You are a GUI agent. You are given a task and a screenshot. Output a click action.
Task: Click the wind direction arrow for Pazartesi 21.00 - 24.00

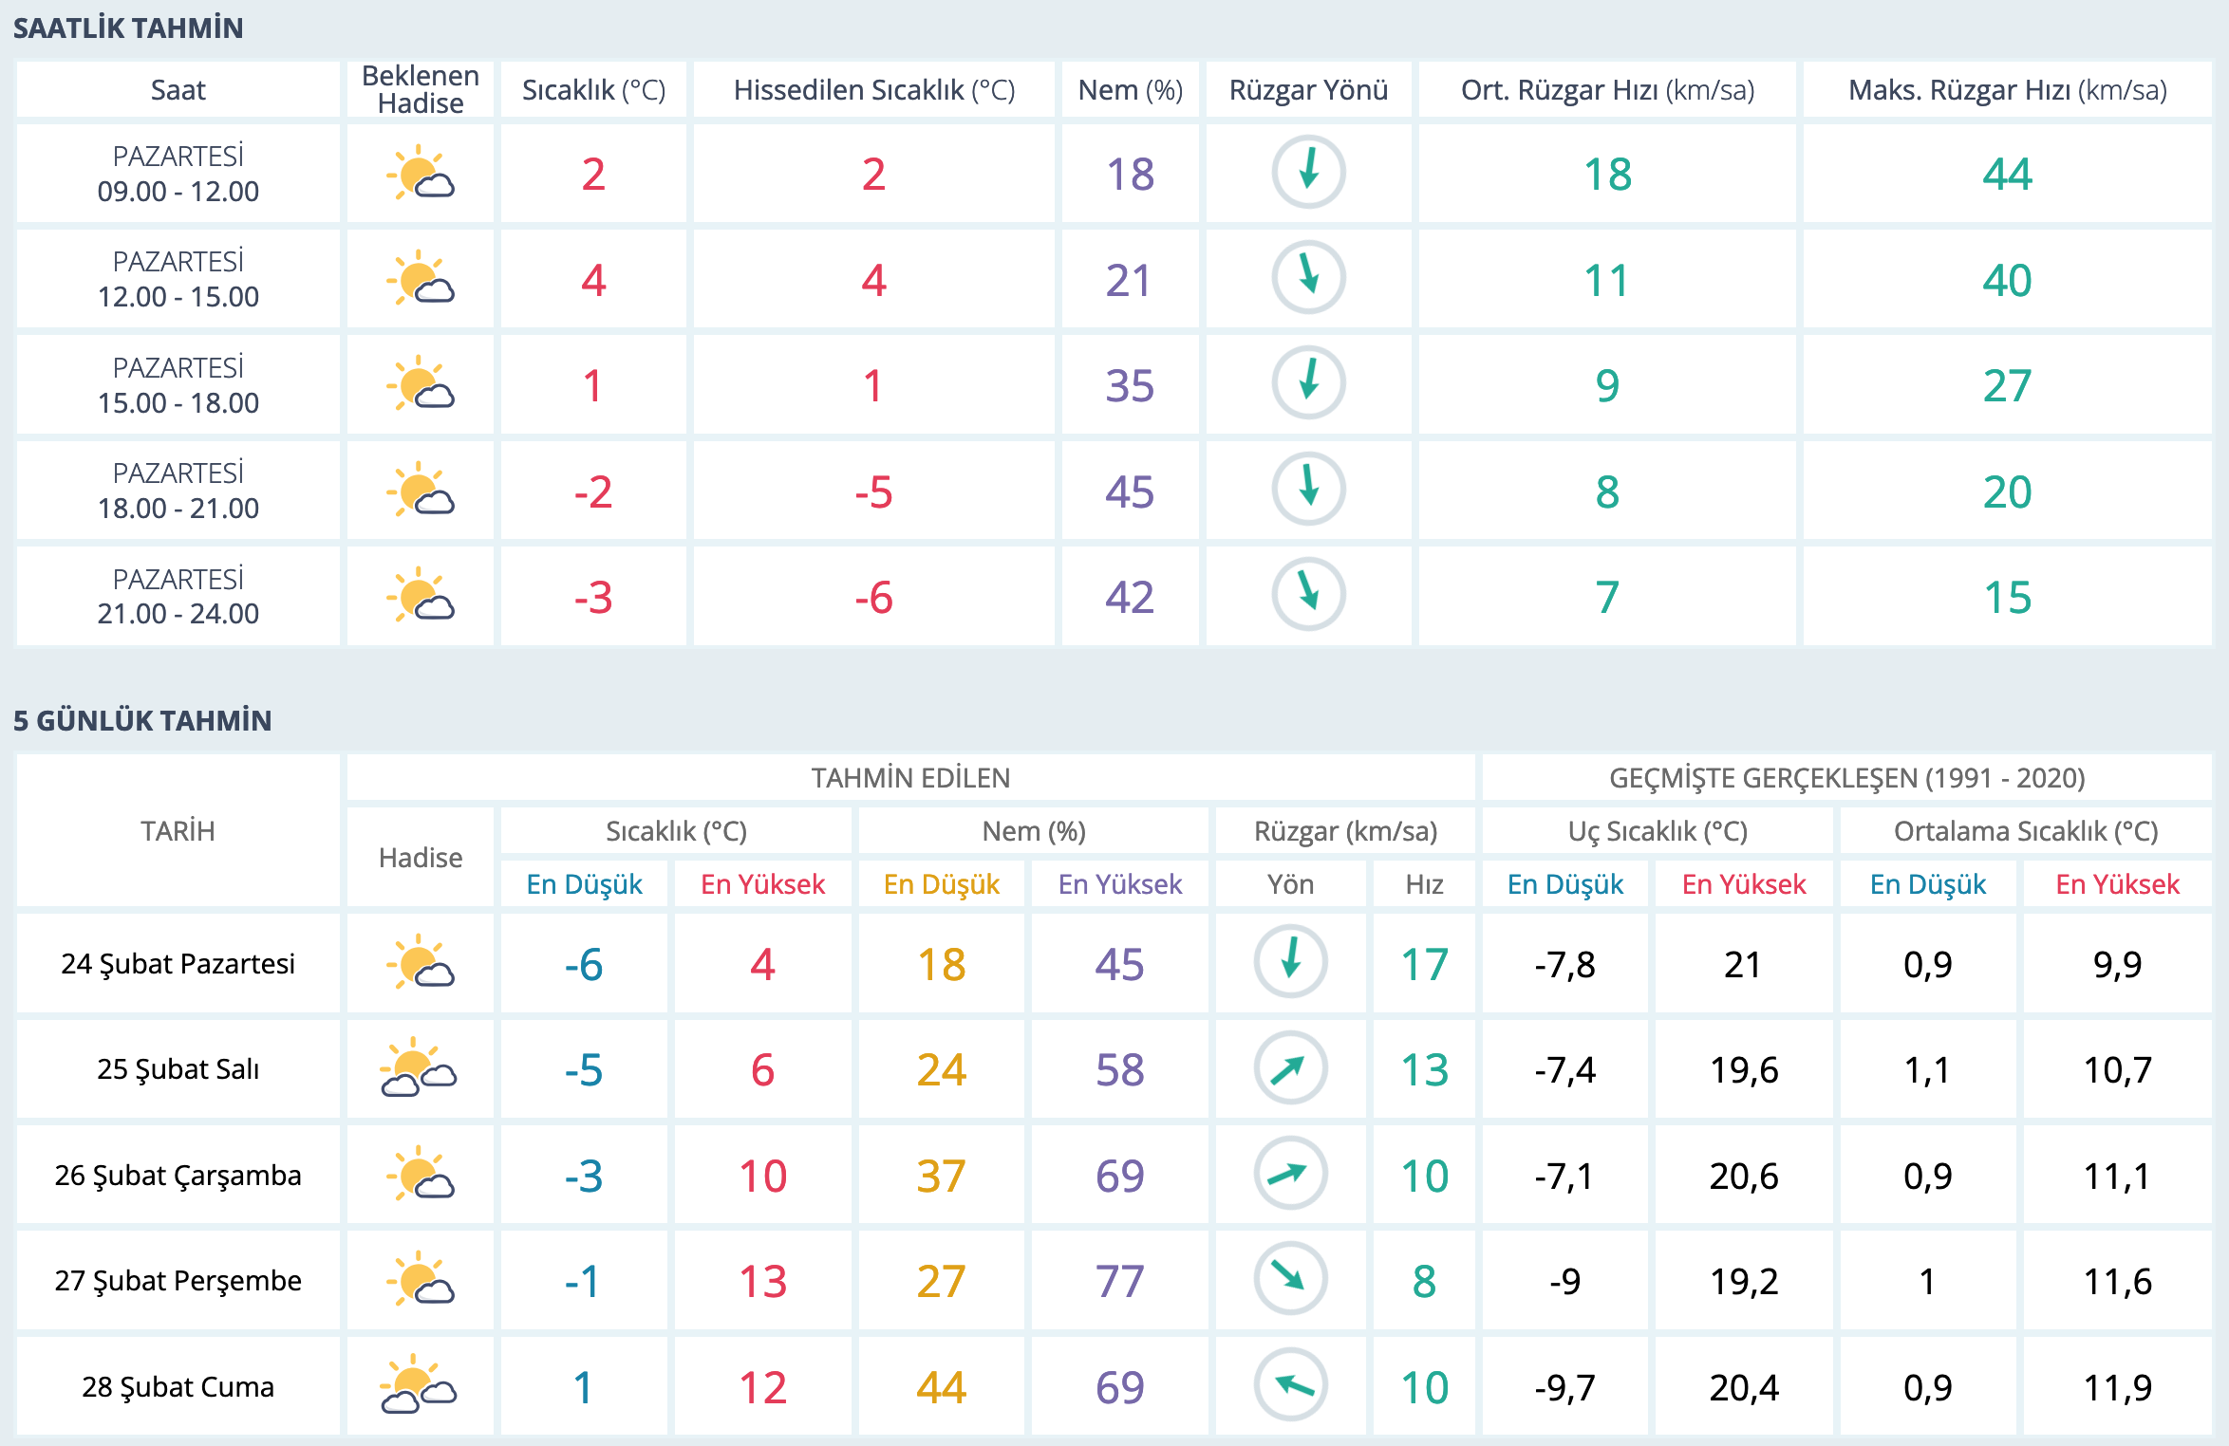[x=1308, y=595]
